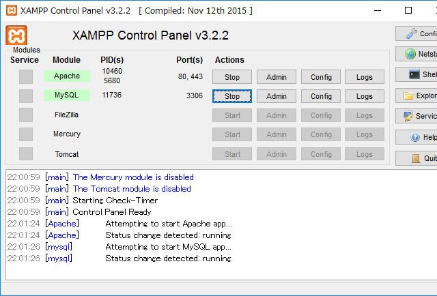Image resolution: width=437 pixels, height=296 pixels.
Task: Click the XAMPP logo in the title bar
Action: (12, 11)
